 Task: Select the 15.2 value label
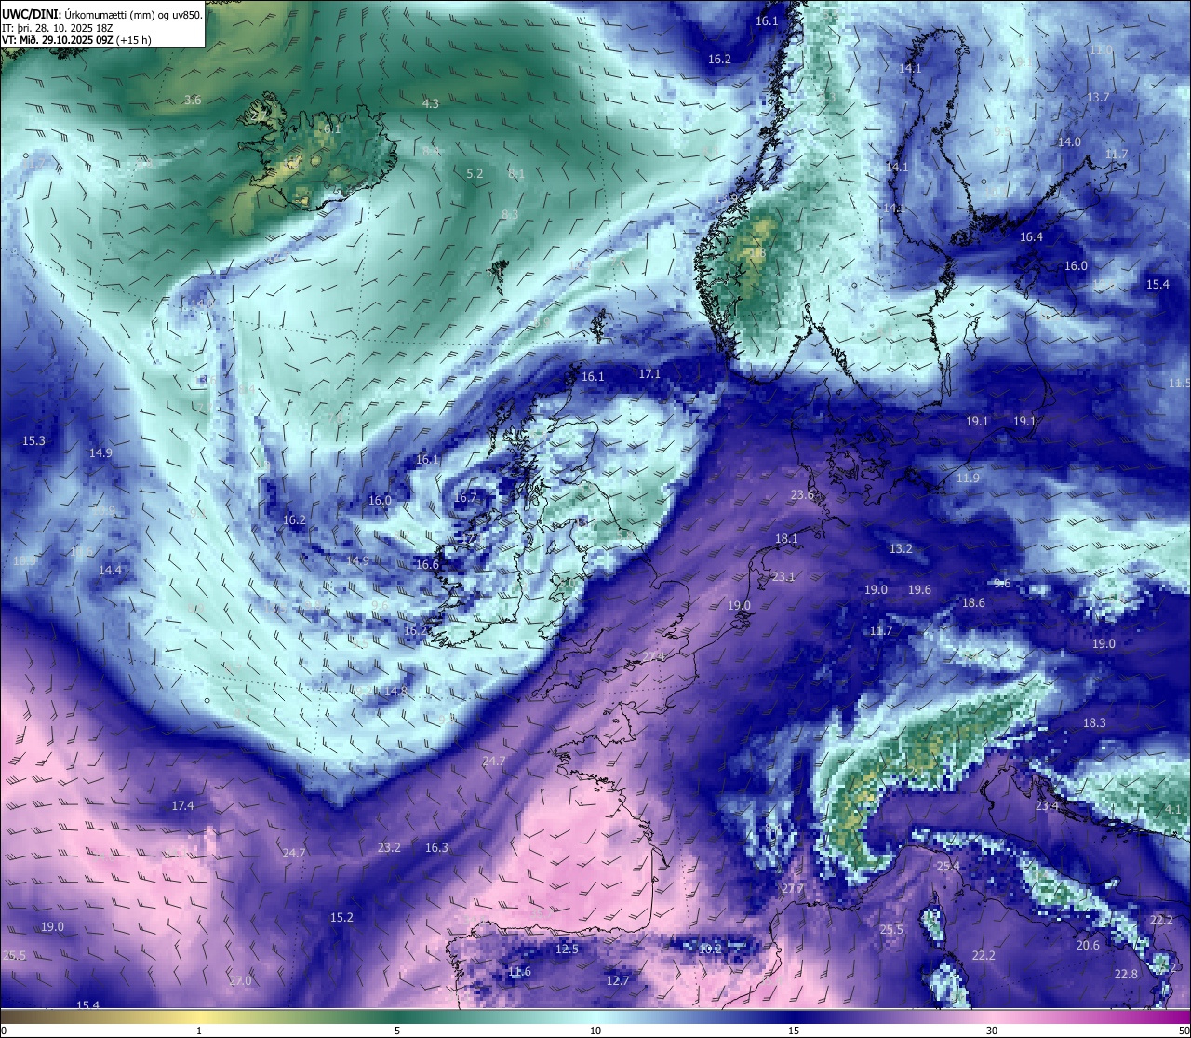(x=341, y=917)
